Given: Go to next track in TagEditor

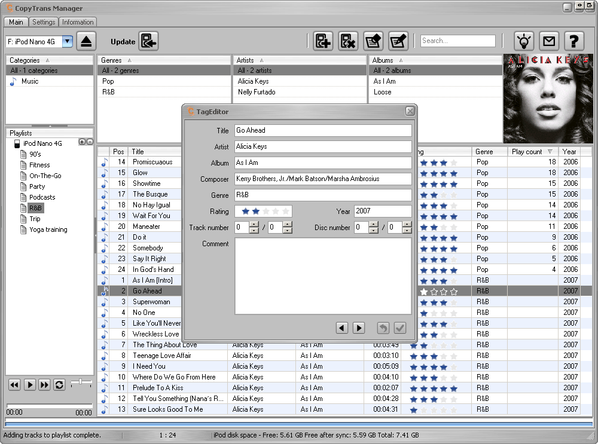Looking at the screenshot, I should [x=358, y=327].
